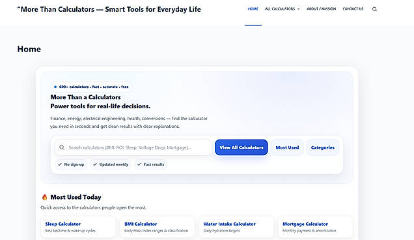Go to the Home menu item
Image resolution: width=414 pixels, height=240 pixels.
[x=253, y=9]
